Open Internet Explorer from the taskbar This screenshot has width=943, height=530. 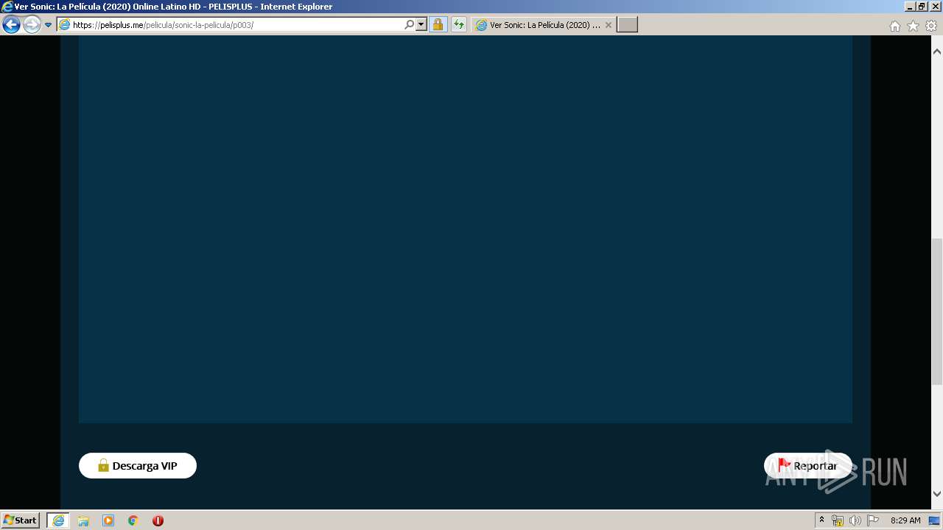click(58, 520)
